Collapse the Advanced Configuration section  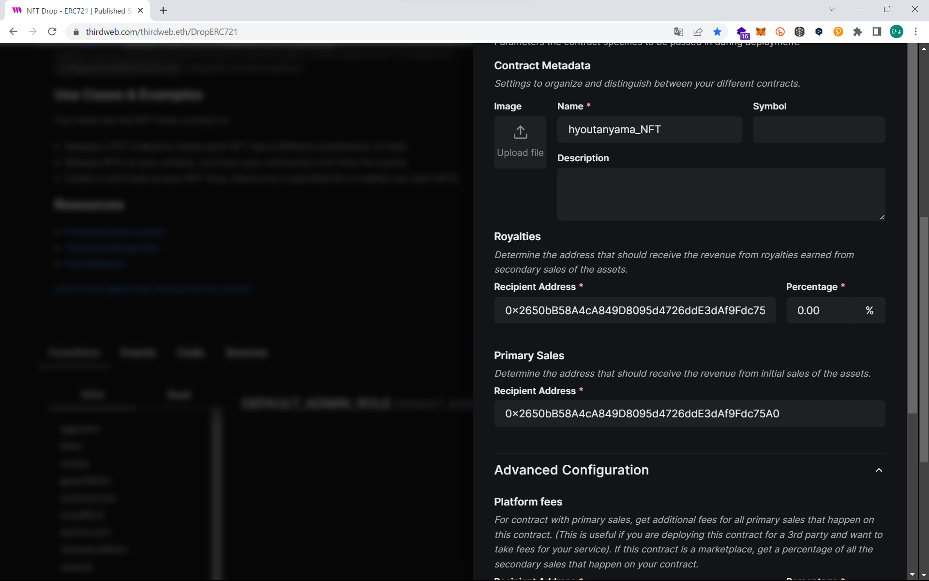879,470
